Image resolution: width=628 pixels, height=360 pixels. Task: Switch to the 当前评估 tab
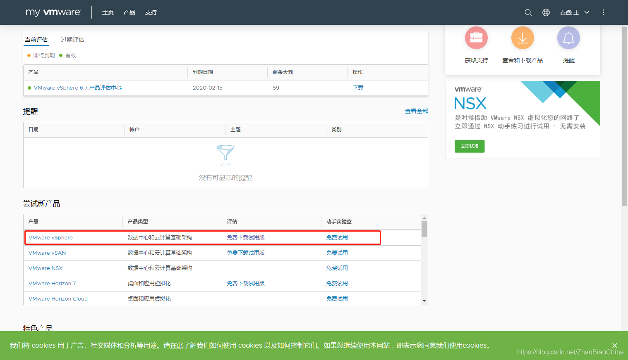(36, 40)
